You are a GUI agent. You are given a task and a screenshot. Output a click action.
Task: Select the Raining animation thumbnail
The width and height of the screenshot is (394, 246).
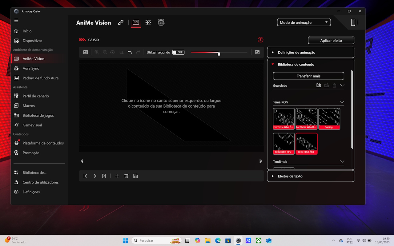pyautogui.click(x=329, y=118)
